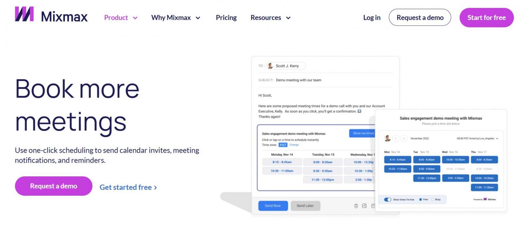Select the 10:00 - 12:30p Wednesday slot
523x228 pixels.
click(360, 162)
